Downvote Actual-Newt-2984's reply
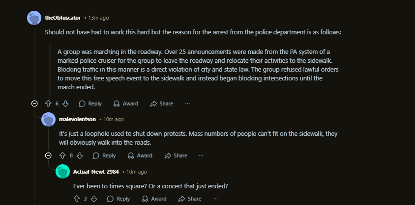415x205 pixels. click(94, 199)
